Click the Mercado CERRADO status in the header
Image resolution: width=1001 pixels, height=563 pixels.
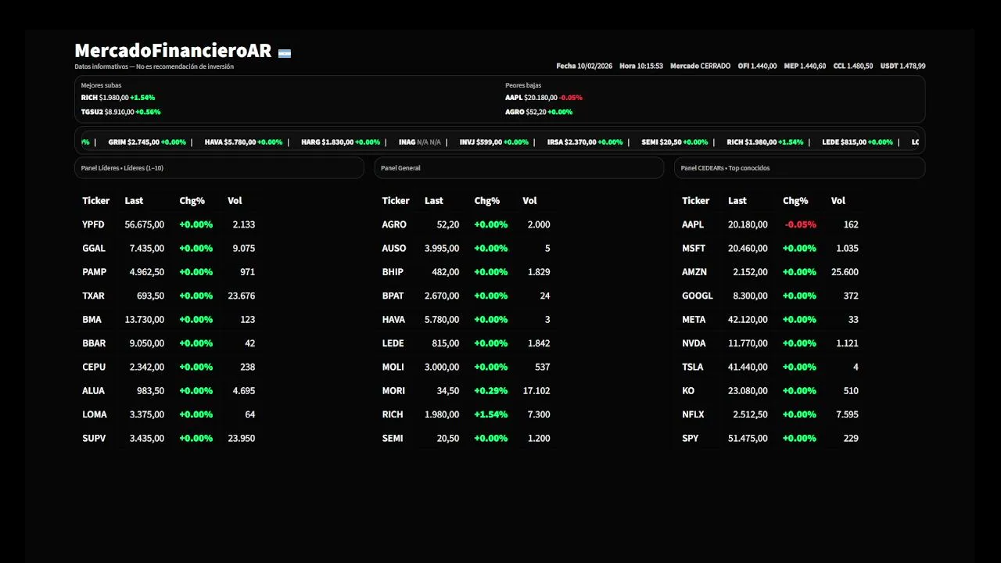click(x=701, y=66)
